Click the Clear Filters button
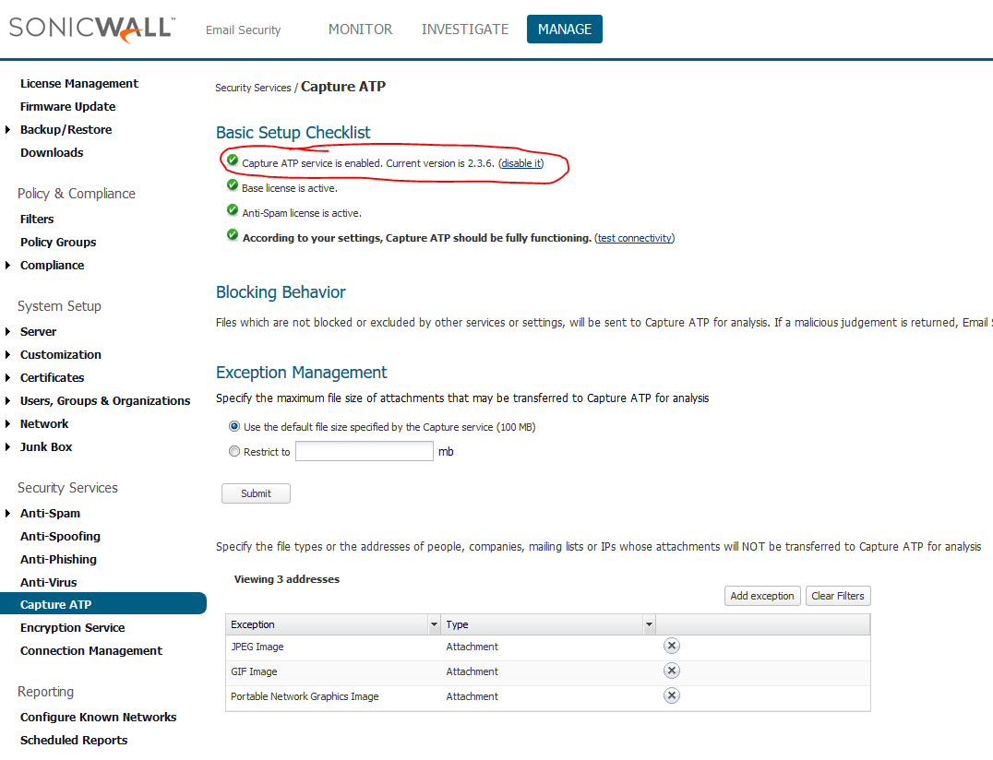This screenshot has width=993, height=760. [x=838, y=596]
